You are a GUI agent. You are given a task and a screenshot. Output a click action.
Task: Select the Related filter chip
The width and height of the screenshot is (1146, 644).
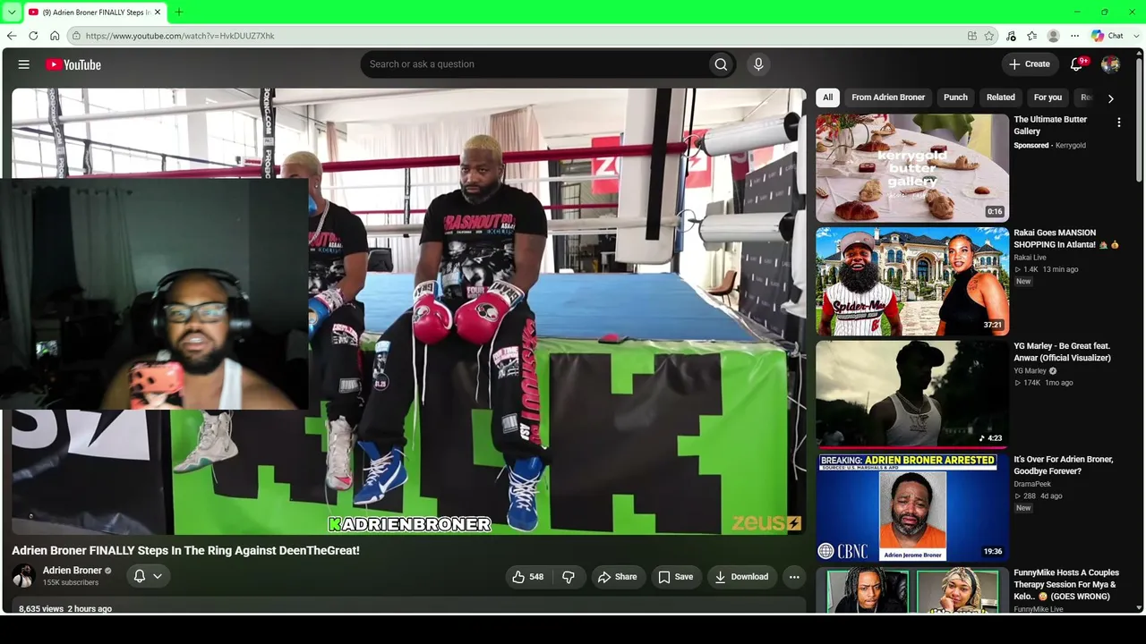click(x=1001, y=97)
